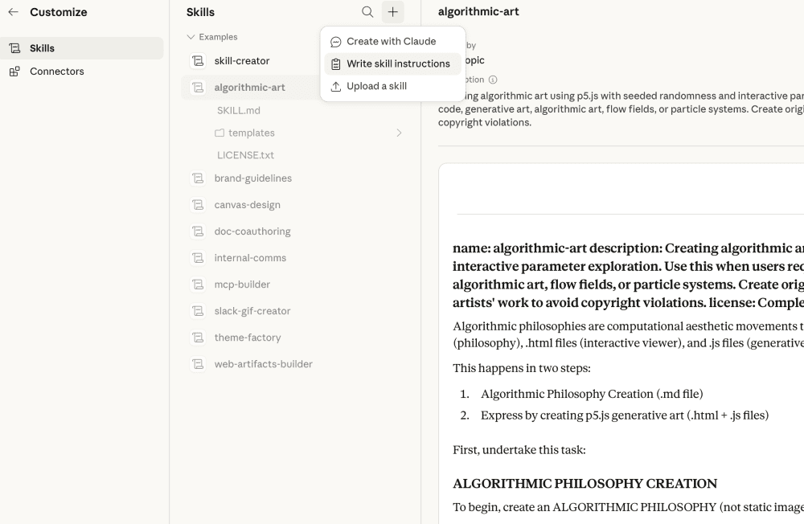The image size is (804, 524).
Task: Select the slack-gif-creator skill name
Action: click(x=252, y=311)
